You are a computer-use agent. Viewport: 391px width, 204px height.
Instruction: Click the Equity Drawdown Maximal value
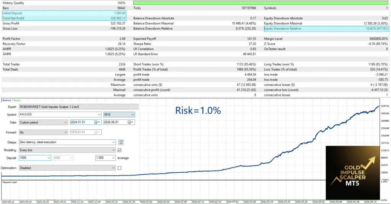pyautogui.click(x=376, y=23)
